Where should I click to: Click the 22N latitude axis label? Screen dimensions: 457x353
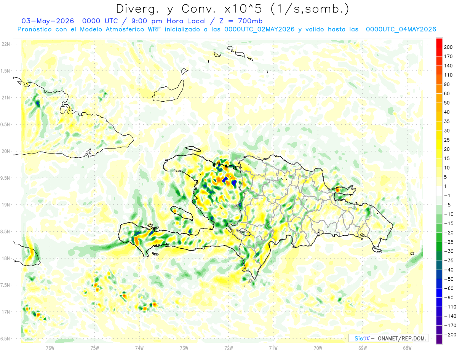(x=6, y=44)
